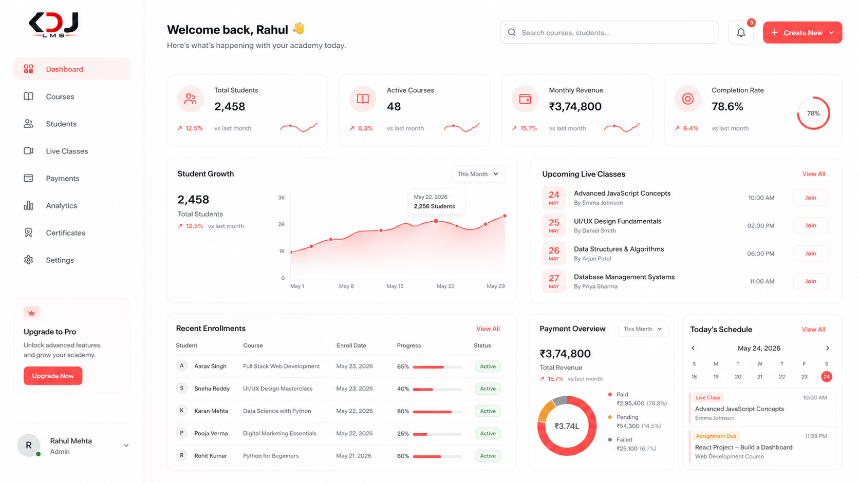859x483 pixels.
Task: Click the May 22 data point on growth chart
Action: pyautogui.click(x=436, y=221)
